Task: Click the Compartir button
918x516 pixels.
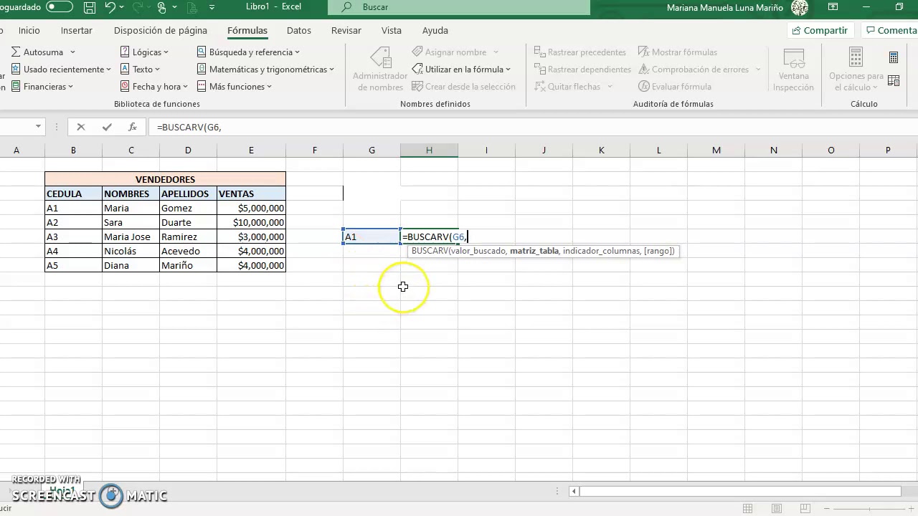Action: (819, 31)
